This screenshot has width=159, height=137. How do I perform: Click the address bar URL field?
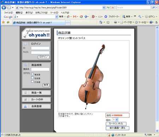[59, 8]
